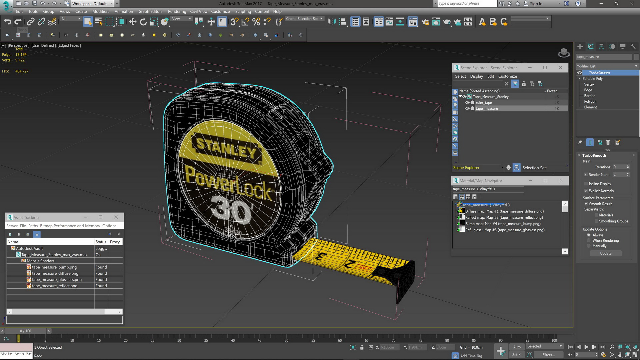This screenshot has height=360, width=640.
Task: Open the View reference coordinate dropdown
Action: (182, 19)
